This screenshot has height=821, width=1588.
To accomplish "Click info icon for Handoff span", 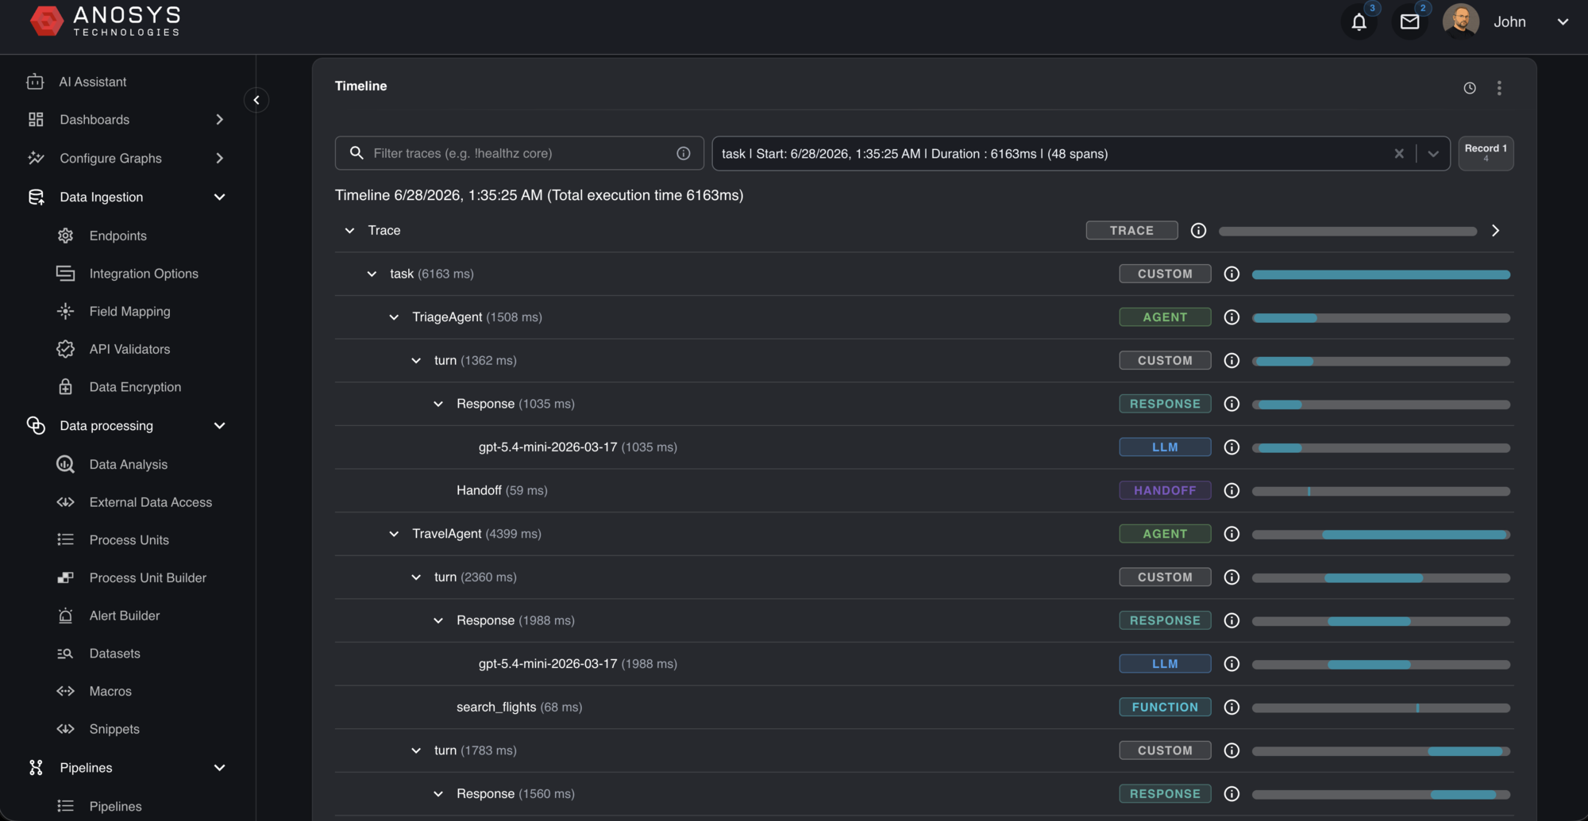I will (x=1231, y=490).
